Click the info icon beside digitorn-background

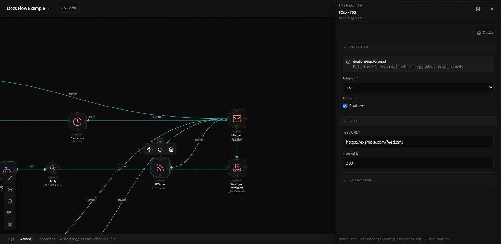click(348, 62)
